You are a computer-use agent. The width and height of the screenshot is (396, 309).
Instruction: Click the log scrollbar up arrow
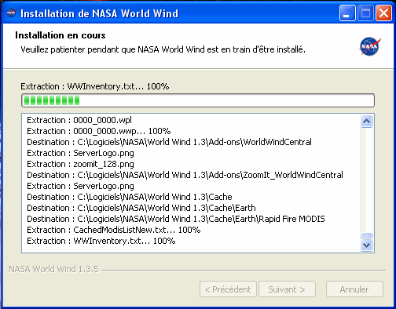point(366,121)
